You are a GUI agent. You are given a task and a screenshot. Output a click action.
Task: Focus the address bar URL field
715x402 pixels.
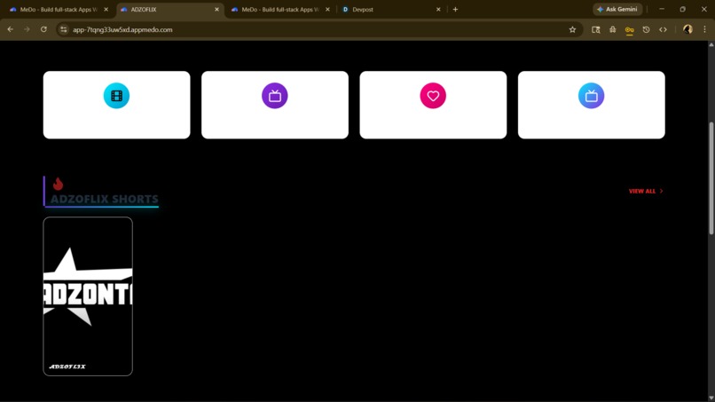click(319, 29)
